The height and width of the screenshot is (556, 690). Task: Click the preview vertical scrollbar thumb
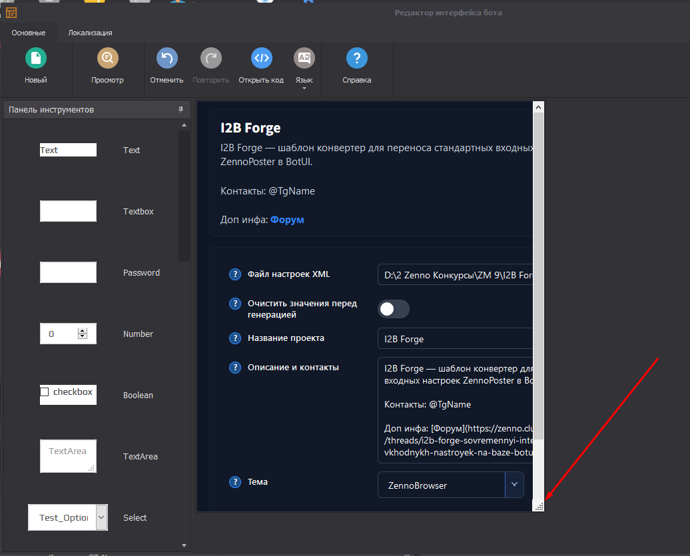[x=538, y=276]
